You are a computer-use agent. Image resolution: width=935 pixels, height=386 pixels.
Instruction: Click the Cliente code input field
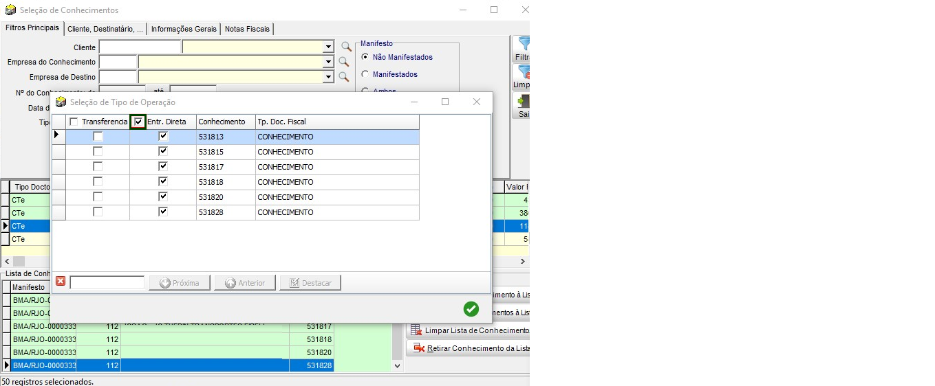coord(140,47)
